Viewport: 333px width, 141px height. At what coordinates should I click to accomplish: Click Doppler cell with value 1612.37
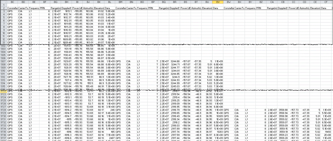tap(66, 17)
